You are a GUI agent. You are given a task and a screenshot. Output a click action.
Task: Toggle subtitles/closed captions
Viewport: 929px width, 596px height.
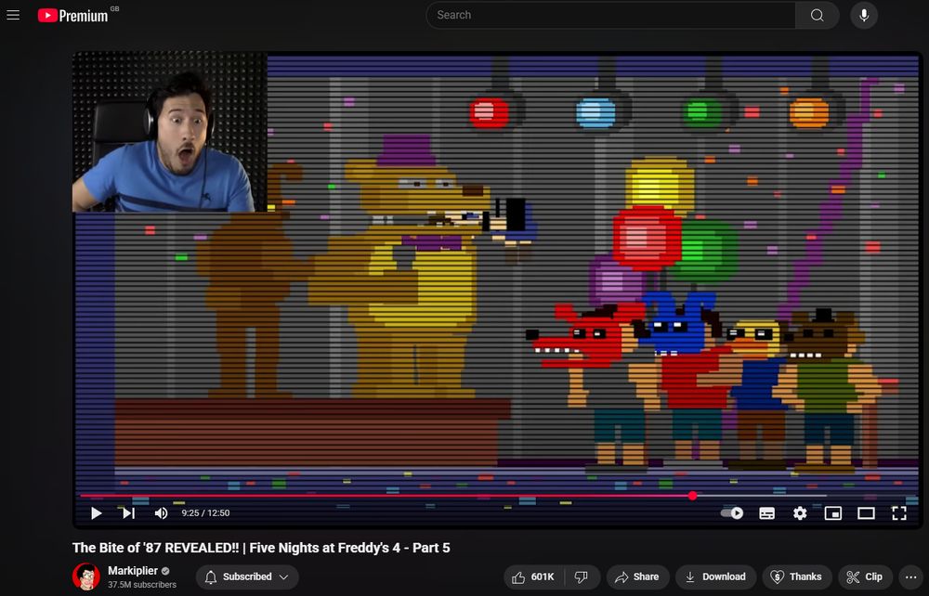(767, 513)
